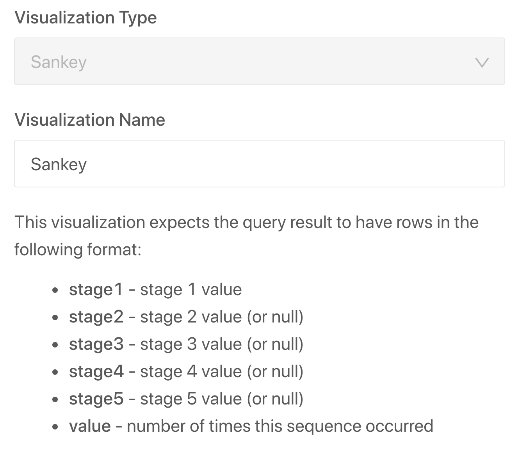The image size is (527, 449).
Task: Click the "stage 2 value (or null)" description
Action: (x=221, y=317)
